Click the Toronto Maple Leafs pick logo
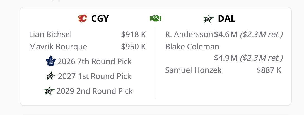304x115 pixels. 51,61
